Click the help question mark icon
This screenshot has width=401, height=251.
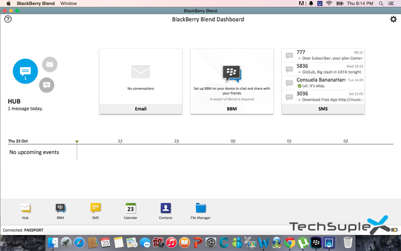coord(8,20)
